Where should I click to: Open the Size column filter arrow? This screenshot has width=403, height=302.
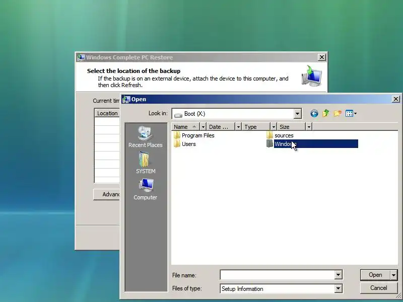click(309, 127)
